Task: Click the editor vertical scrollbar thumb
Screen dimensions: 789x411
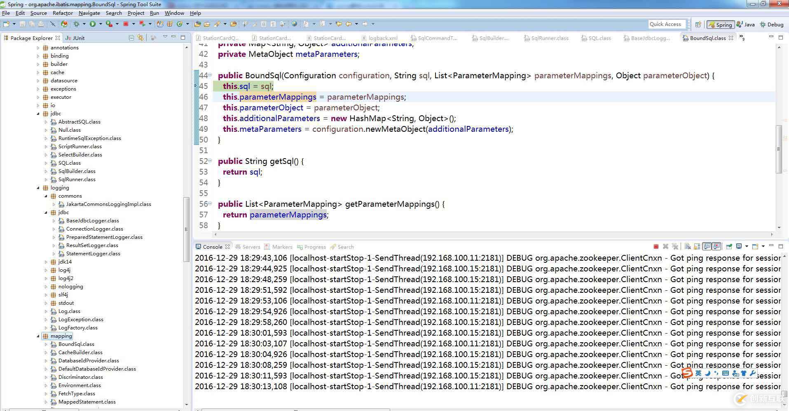Action: (x=778, y=148)
